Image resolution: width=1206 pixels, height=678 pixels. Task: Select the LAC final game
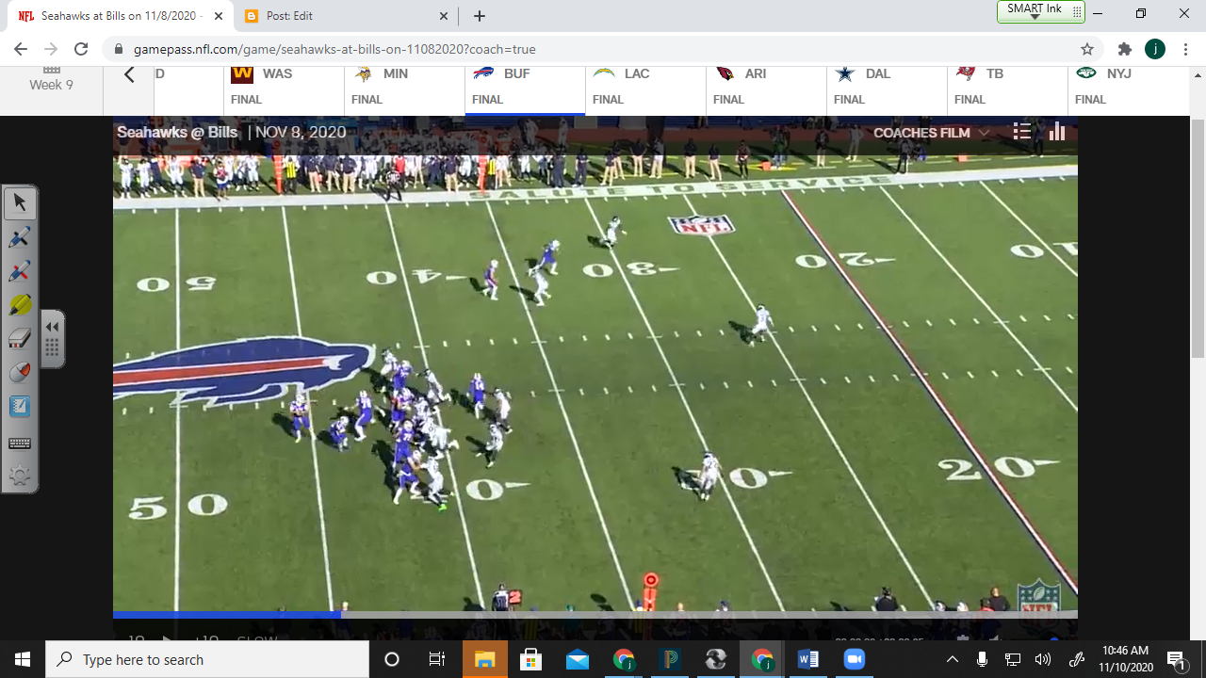645,90
